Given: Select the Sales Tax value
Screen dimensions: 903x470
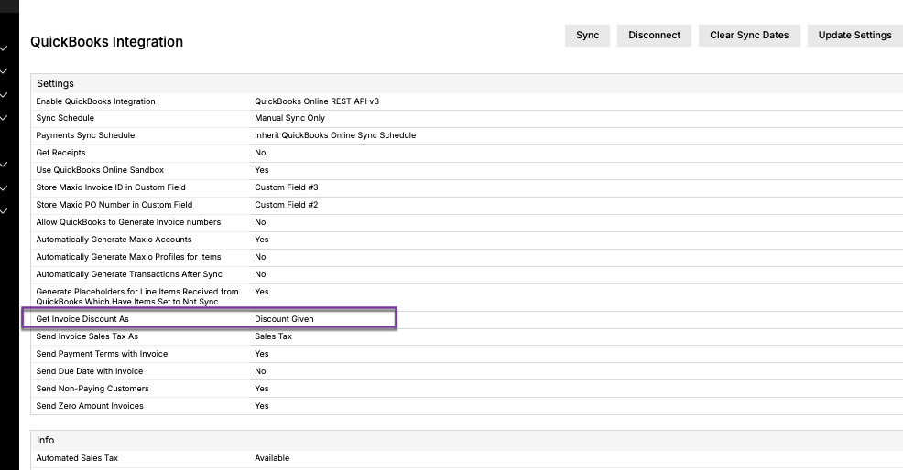Looking at the screenshot, I should click(273, 336).
